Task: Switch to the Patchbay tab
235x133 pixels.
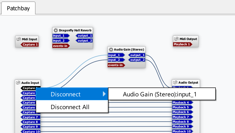Action: pyautogui.click(x=19, y=8)
